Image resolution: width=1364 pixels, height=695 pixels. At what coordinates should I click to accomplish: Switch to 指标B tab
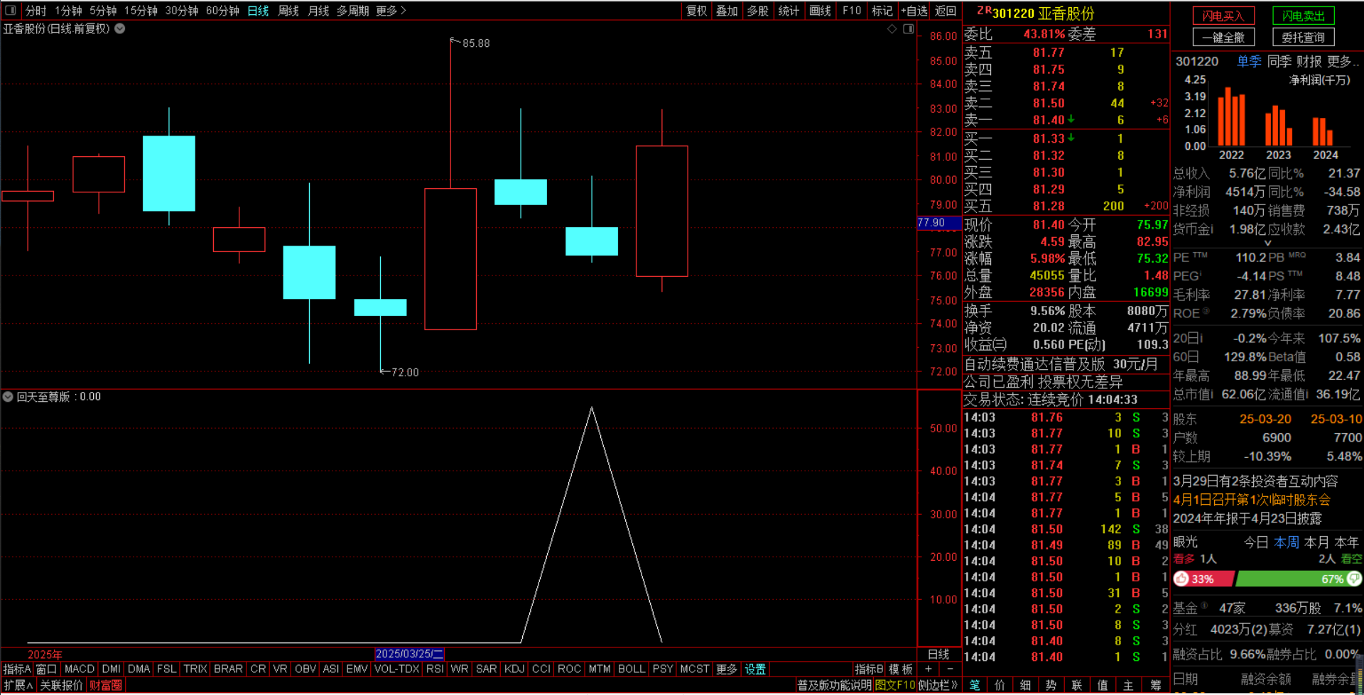869,669
